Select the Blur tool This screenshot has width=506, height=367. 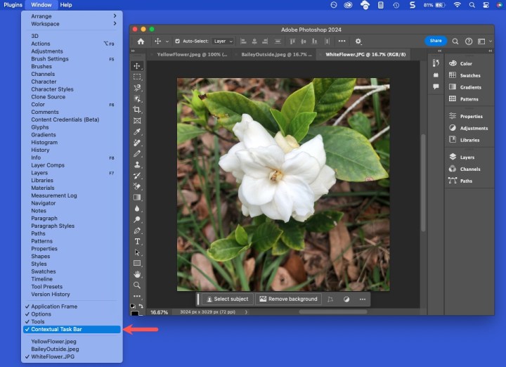pos(137,209)
